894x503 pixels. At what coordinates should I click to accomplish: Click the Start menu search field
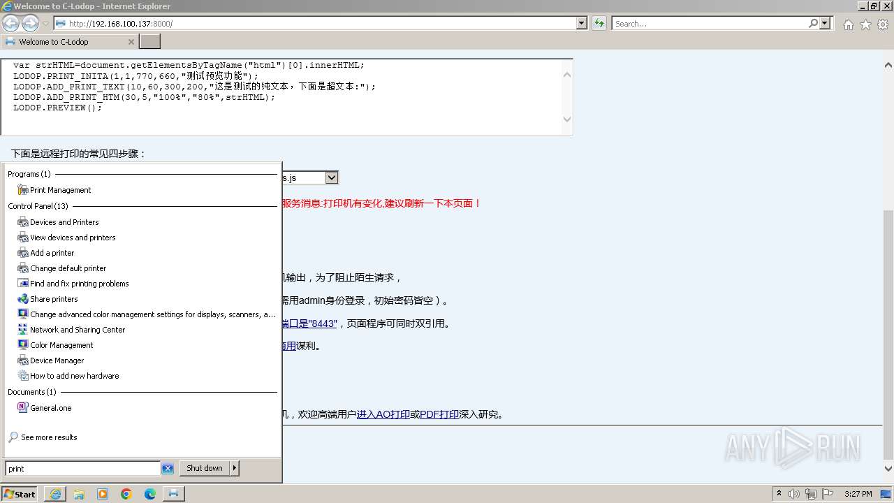click(x=82, y=469)
